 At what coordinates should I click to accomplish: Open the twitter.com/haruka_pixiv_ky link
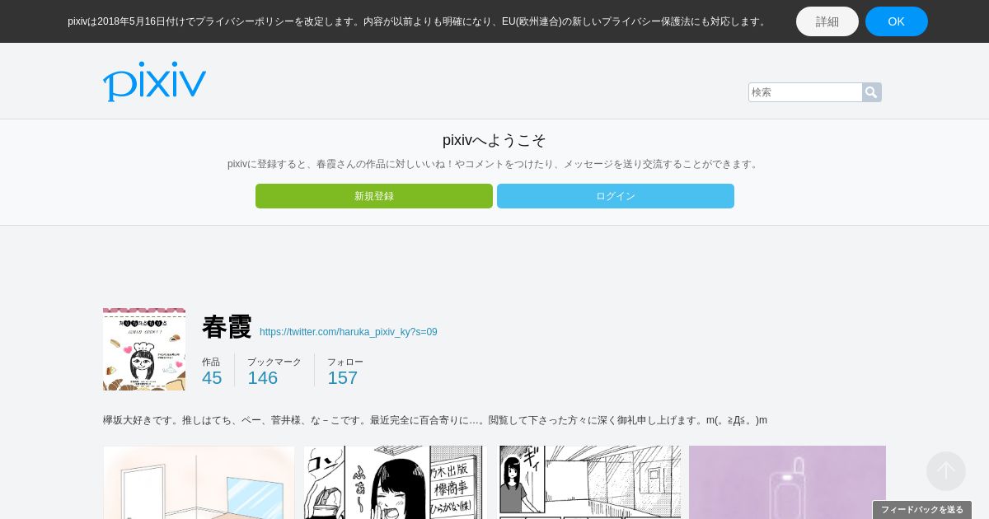click(349, 332)
